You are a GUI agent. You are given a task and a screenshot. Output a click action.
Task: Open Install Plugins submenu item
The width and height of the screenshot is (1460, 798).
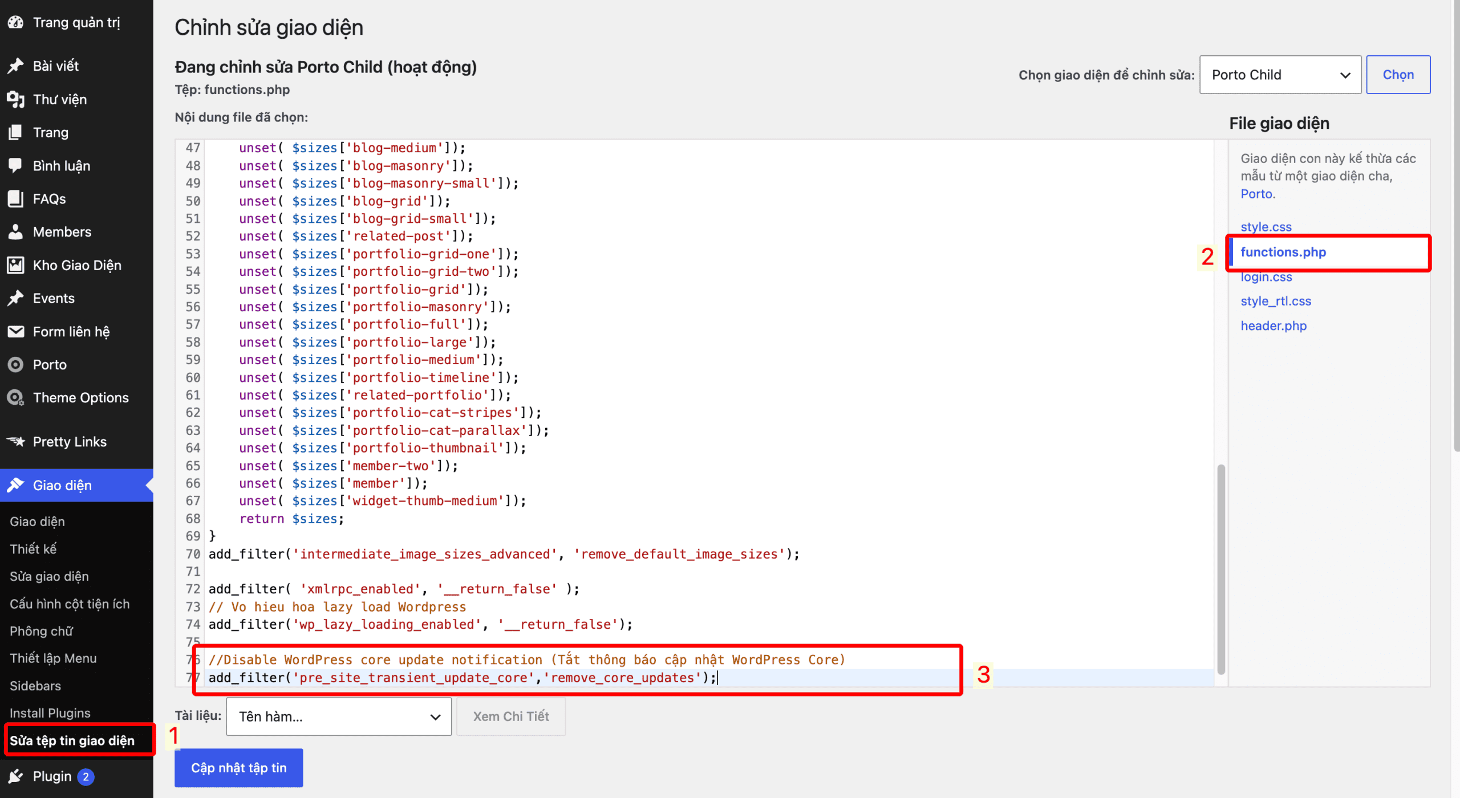(x=50, y=713)
